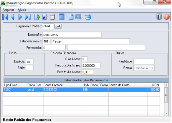Print using the printer icon
The width and height of the screenshot is (172, 123).
pyautogui.click(x=88, y=17)
